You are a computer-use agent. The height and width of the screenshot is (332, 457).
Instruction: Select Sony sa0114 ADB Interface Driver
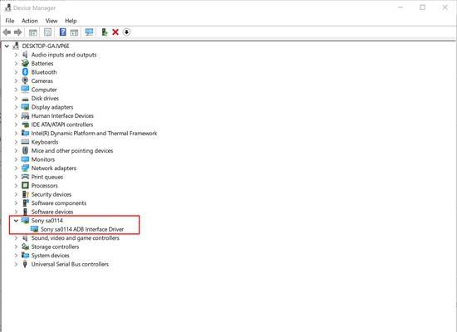pos(82,229)
